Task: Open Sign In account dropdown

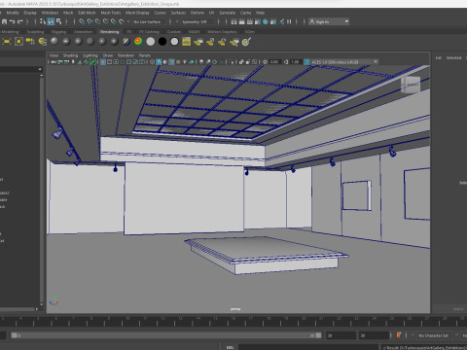Action: coord(329,21)
